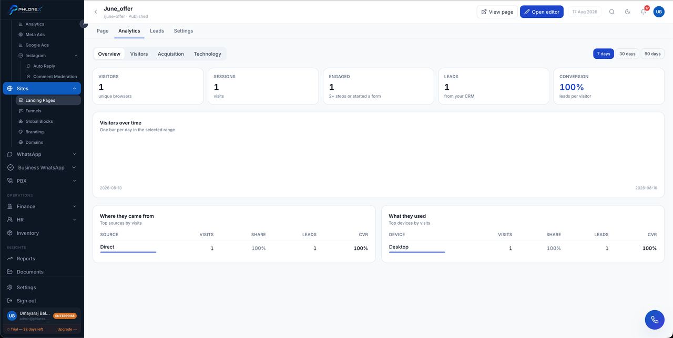Image resolution: width=673 pixels, height=338 pixels.
Task: Click the WhatsApp chat bubble icon
Action: click(10, 154)
